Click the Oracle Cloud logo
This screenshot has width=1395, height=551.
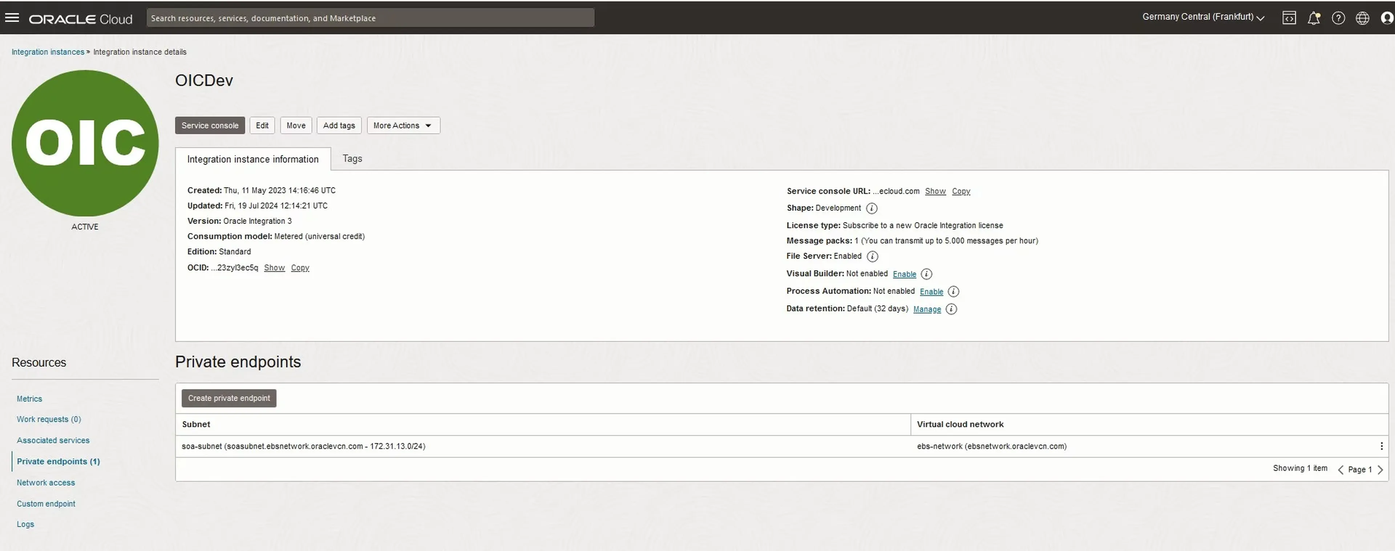pos(81,19)
